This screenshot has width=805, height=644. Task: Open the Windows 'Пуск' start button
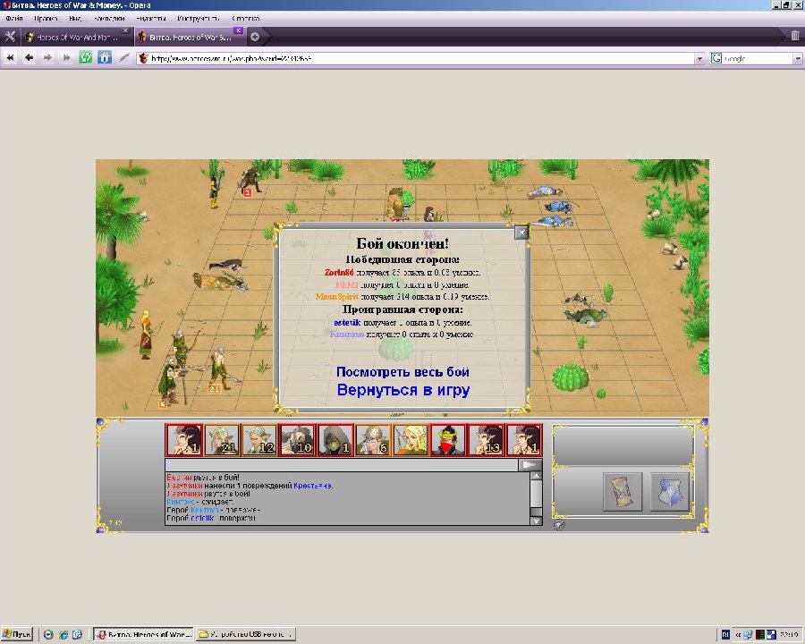(16, 634)
